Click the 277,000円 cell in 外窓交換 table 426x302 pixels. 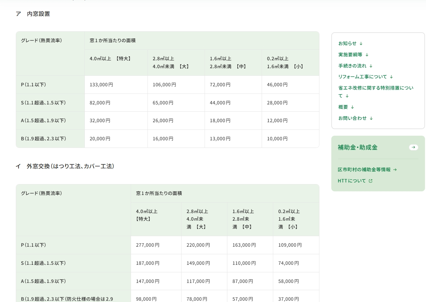click(x=148, y=245)
